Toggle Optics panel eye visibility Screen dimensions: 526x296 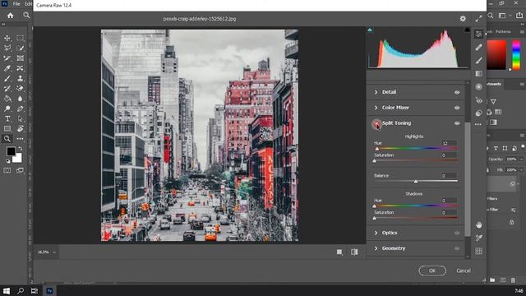(x=457, y=233)
